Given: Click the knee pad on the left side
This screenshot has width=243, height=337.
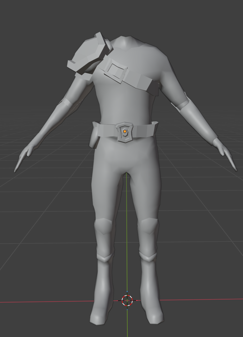Looking at the screenshot, I should coord(103,226).
